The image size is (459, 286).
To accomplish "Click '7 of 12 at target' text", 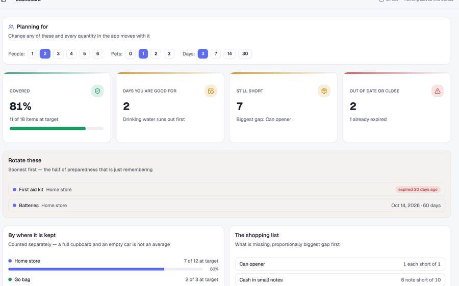I will 201,261.
